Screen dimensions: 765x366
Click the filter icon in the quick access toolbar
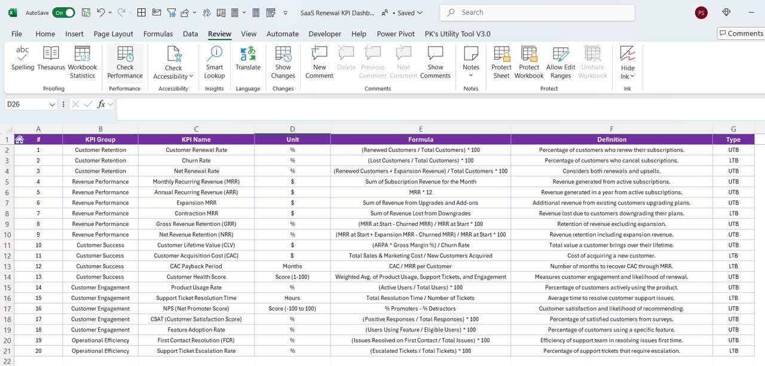(171, 13)
